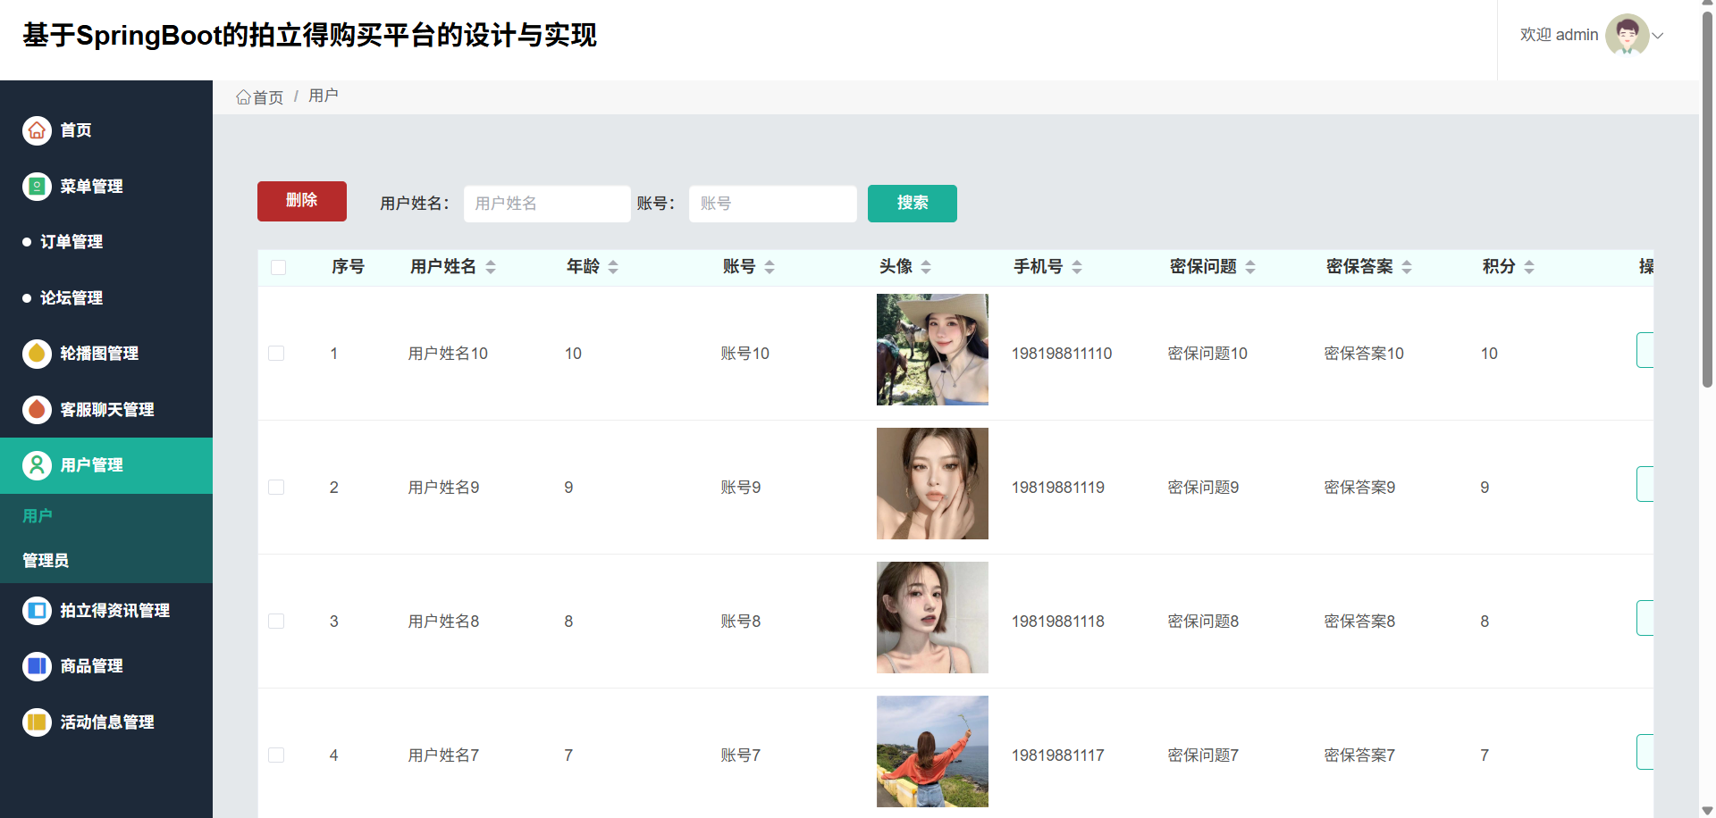The width and height of the screenshot is (1716, 818).
Task: Sort by 年龄 column arrows
Action: [x=613, y=267]
